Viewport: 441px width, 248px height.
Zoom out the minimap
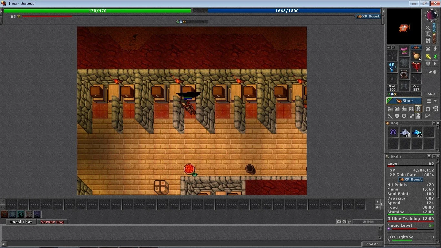click(x=428, y=28)
